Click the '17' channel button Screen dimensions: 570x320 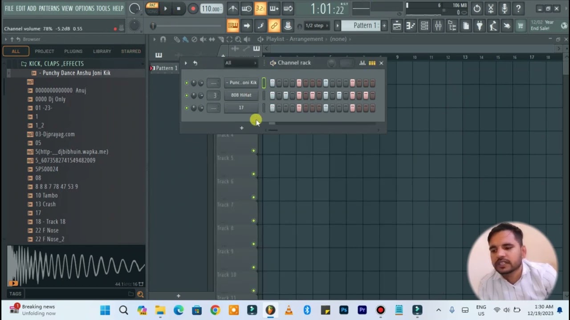coord(241,108)
